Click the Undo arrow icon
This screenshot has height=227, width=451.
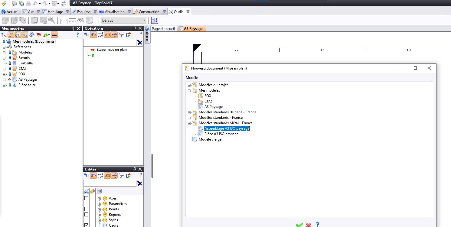pos(35,4)
